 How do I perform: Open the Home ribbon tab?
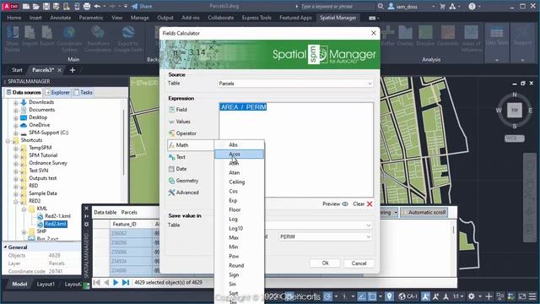[x=14, y=18]
